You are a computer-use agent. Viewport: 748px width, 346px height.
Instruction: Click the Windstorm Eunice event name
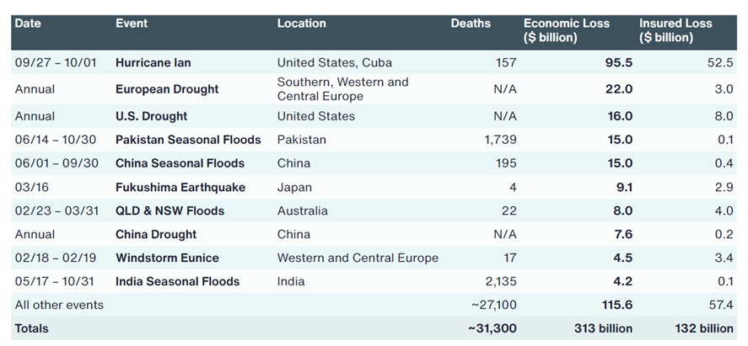point(167,258)
